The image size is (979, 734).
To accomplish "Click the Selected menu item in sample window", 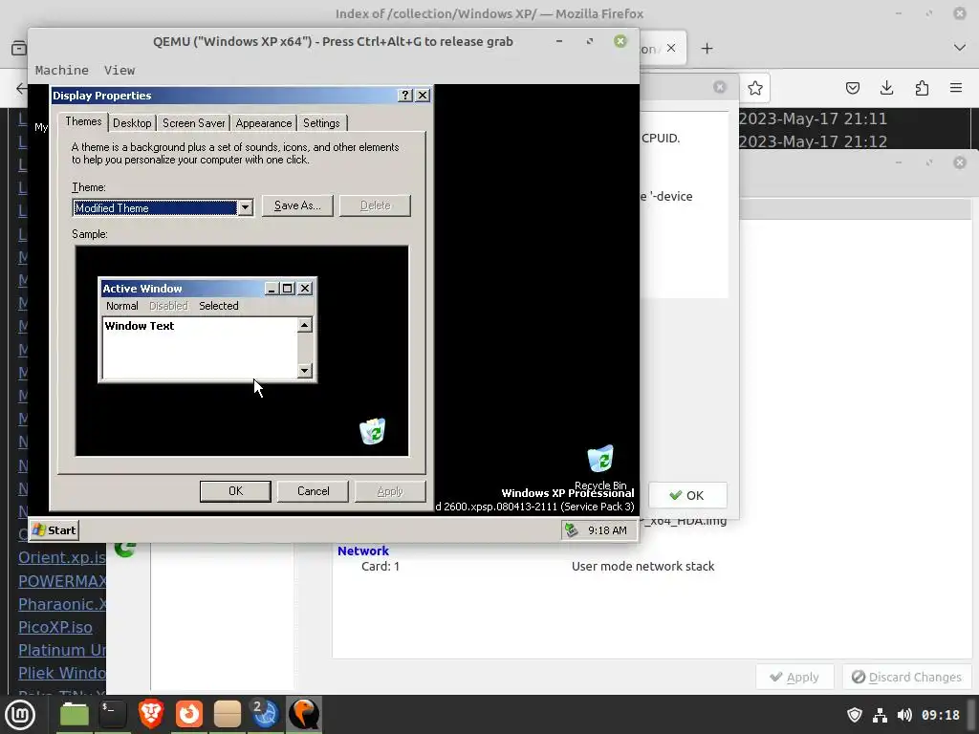I will tap(219, 306).
